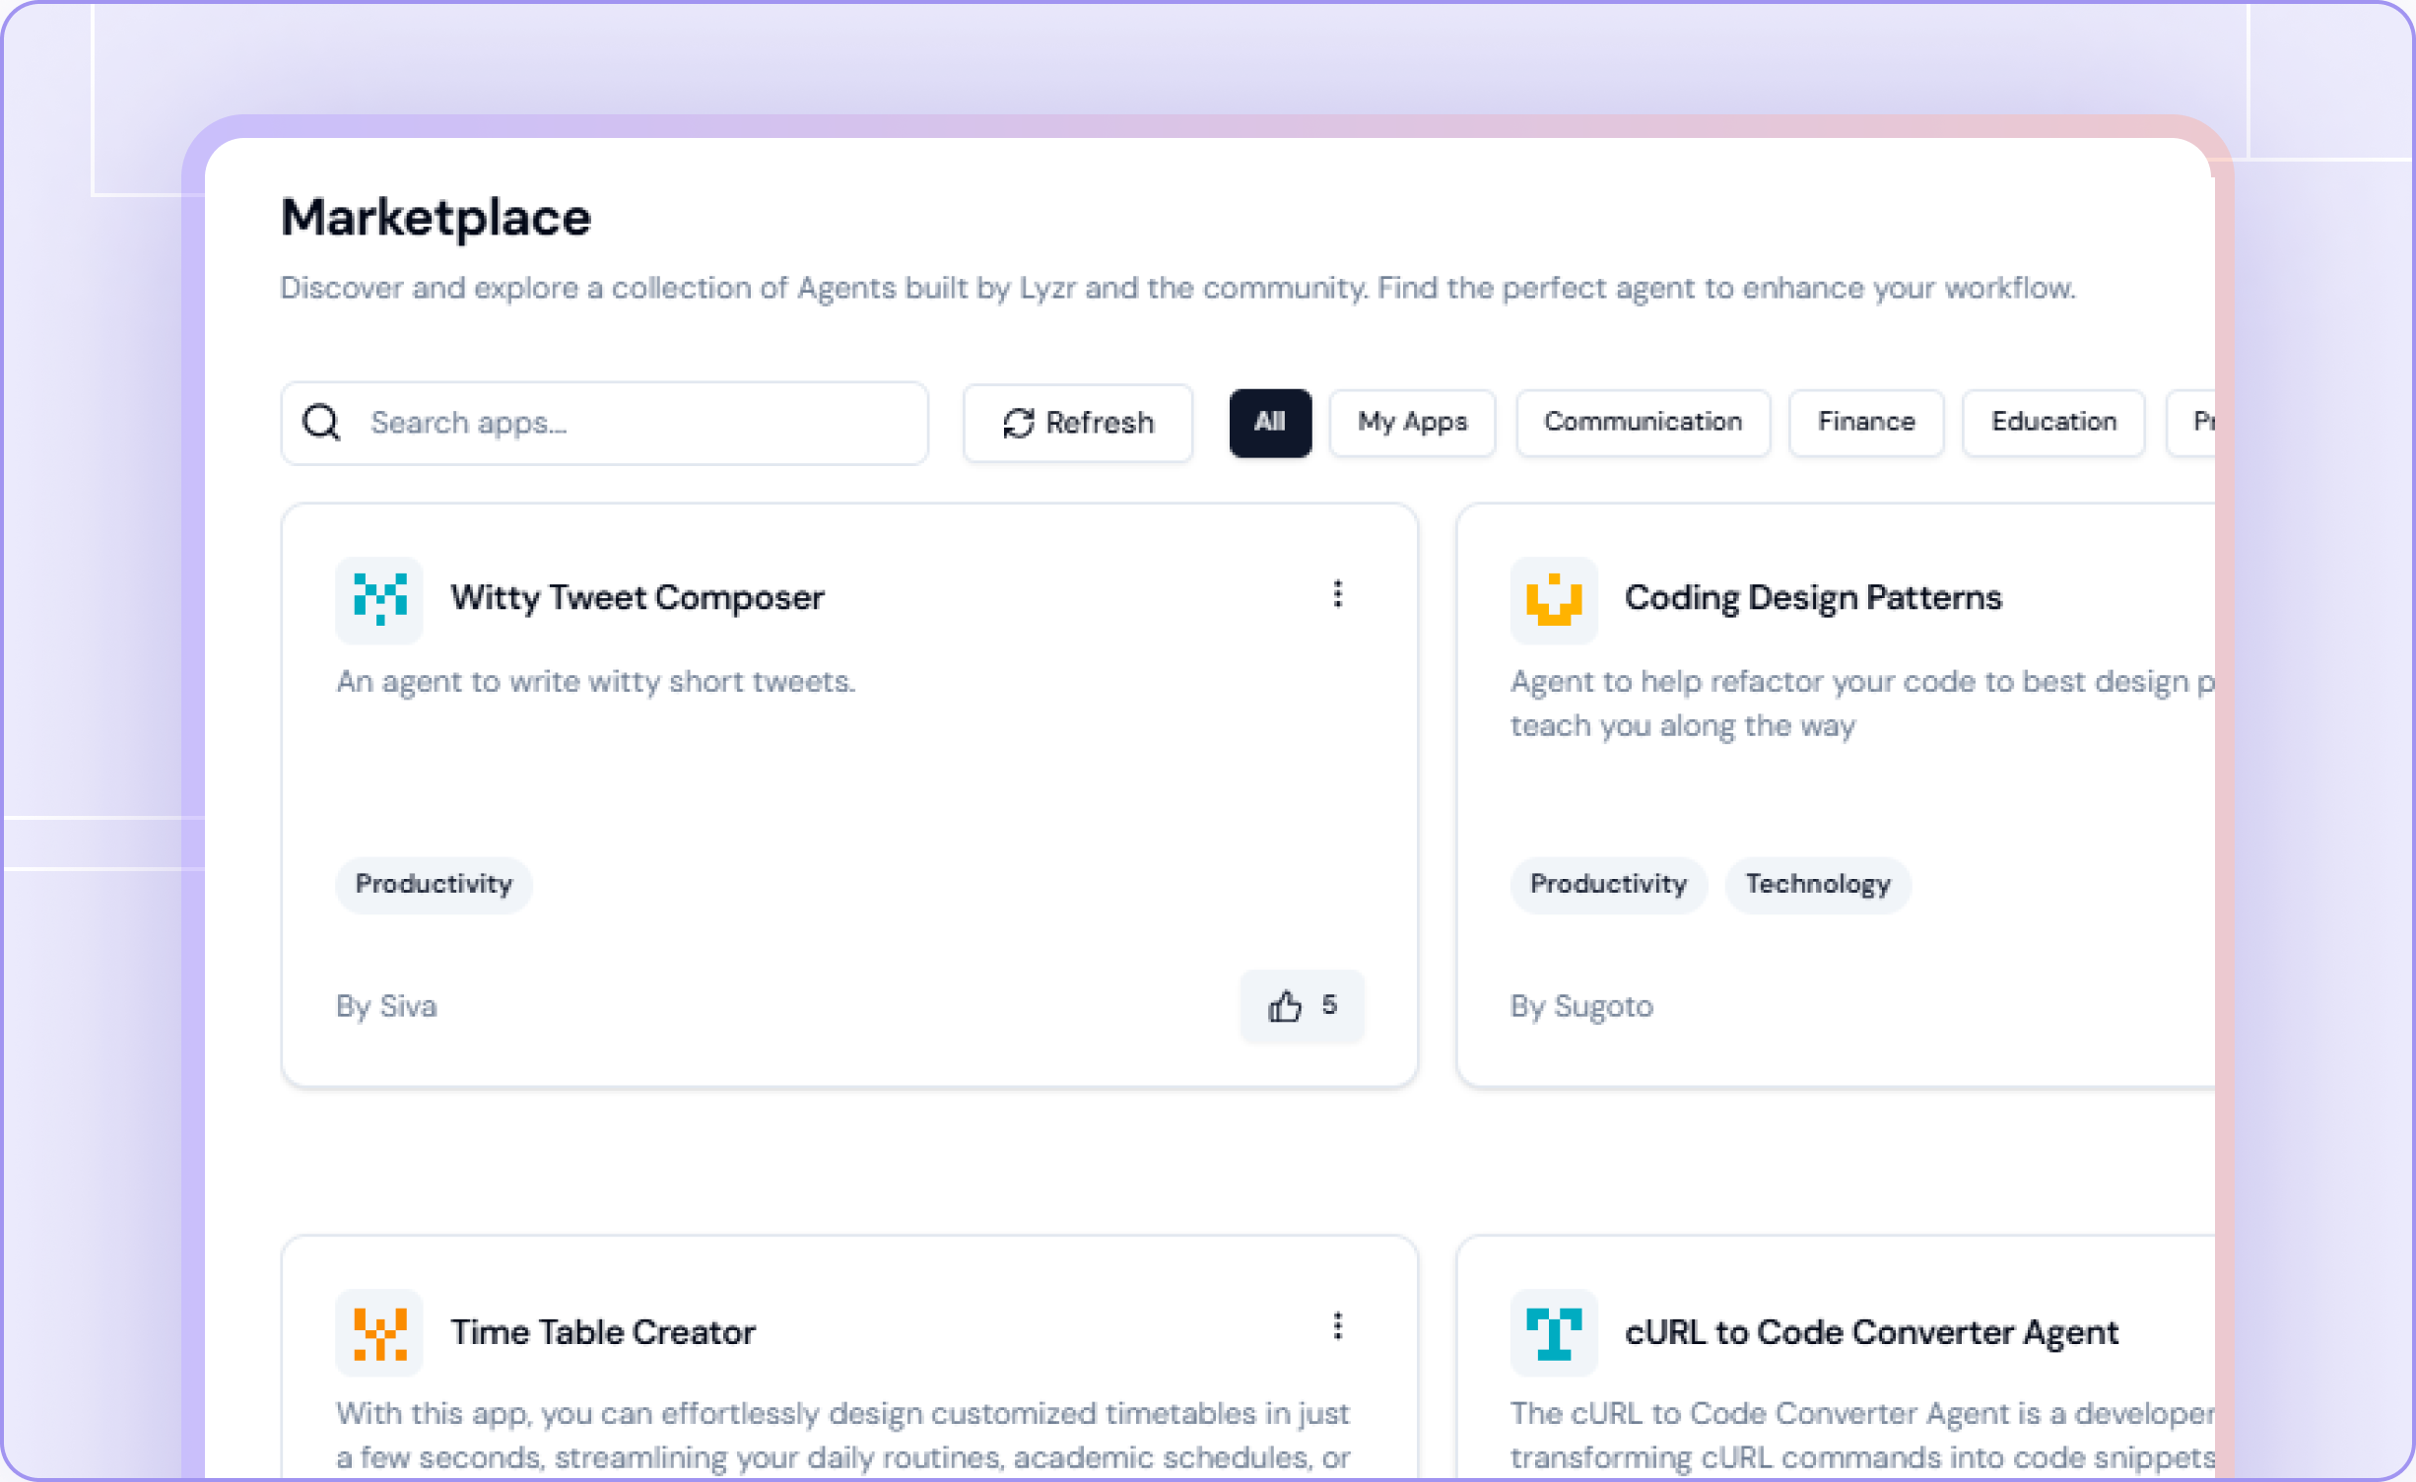Click the Witty Tweet Composer pixel icon

379,599
